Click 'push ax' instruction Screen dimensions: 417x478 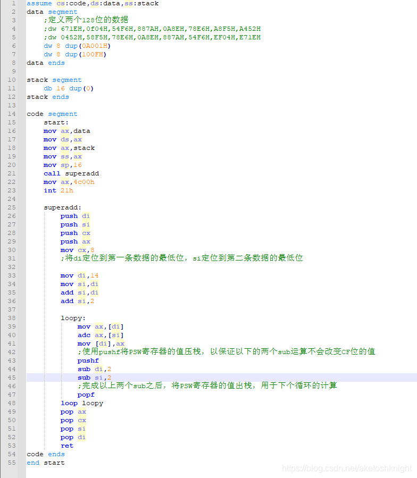[x=76, y=242]
